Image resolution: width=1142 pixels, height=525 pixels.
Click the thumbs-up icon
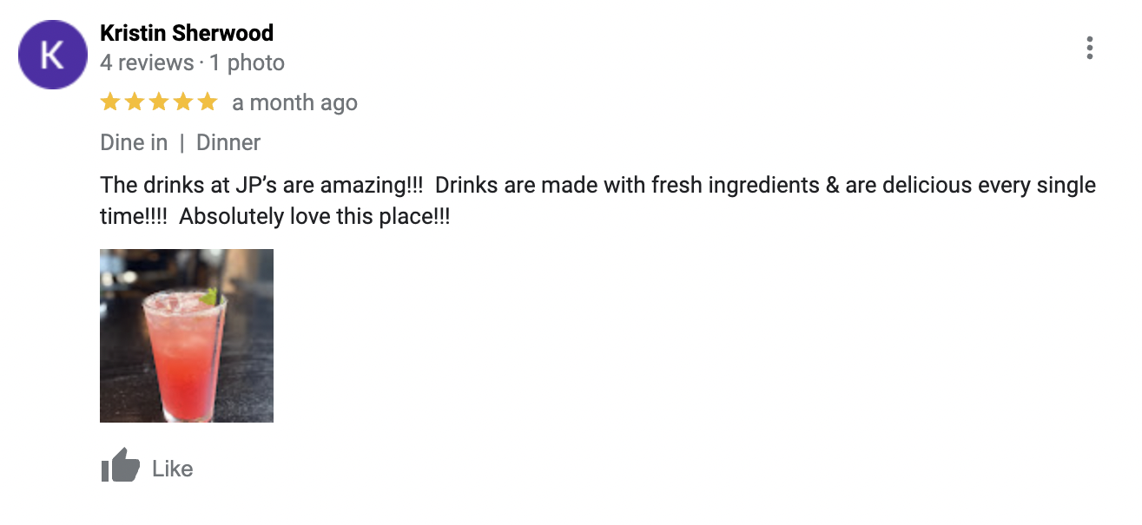tap(120, 467)
